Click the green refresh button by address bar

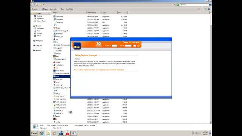tap(178, 5)
